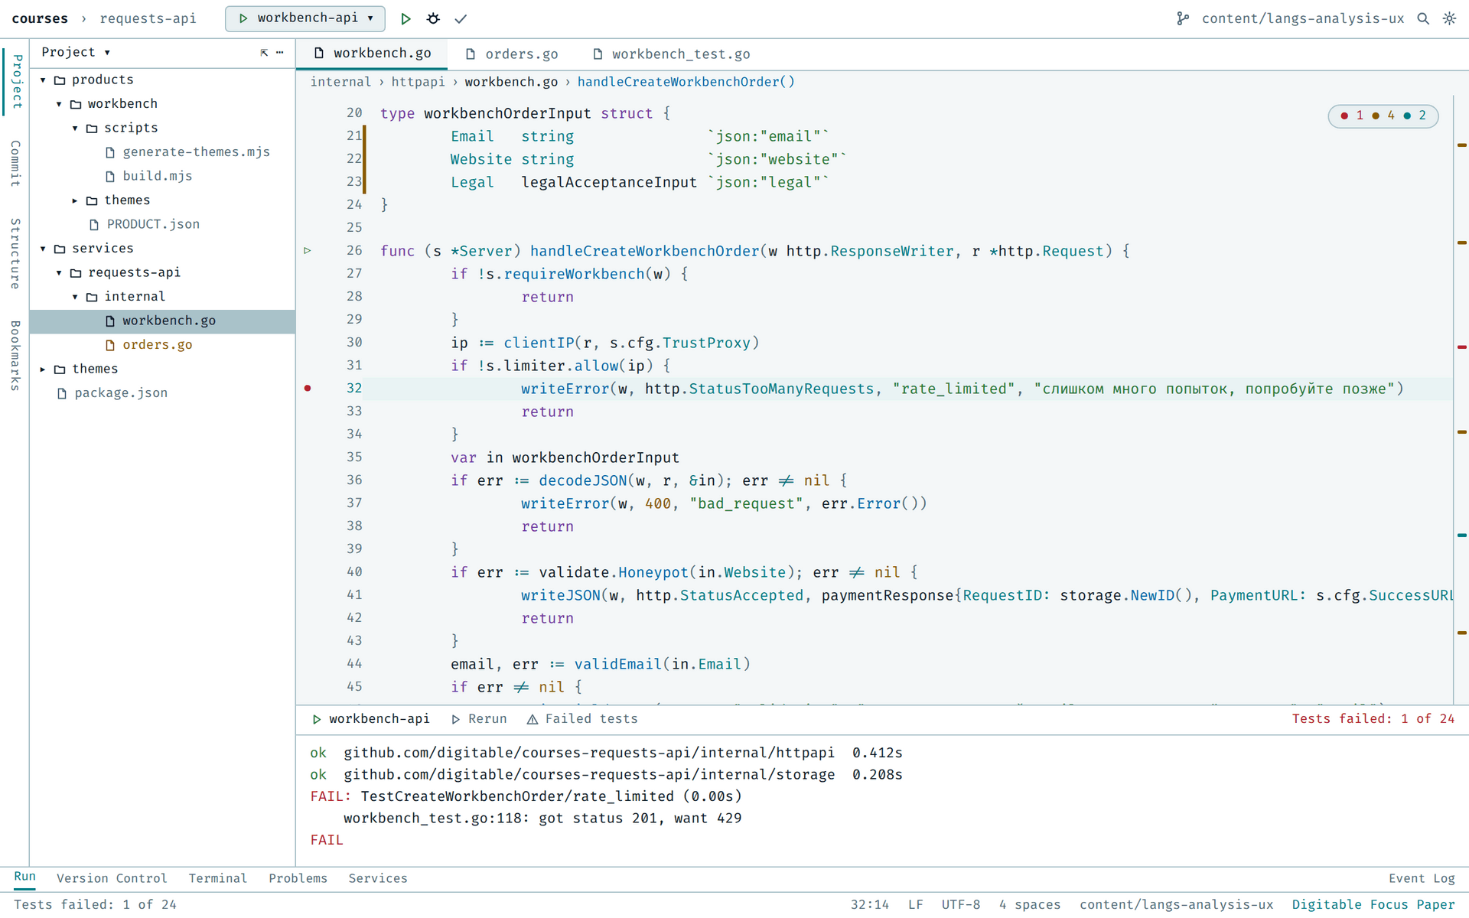
Task: Collapse the internal folder
Action: click(x=76, y=297)
